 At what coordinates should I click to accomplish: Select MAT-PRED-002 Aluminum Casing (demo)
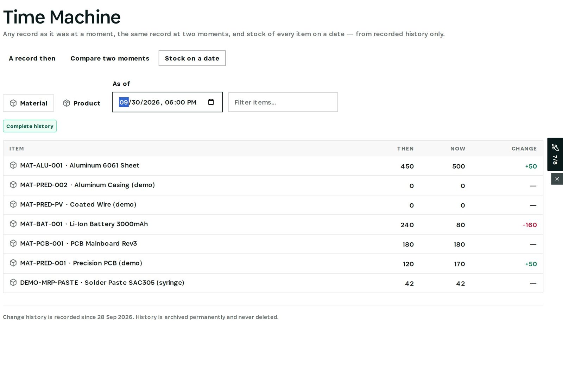pyautogui.click(x=273, y=185)
